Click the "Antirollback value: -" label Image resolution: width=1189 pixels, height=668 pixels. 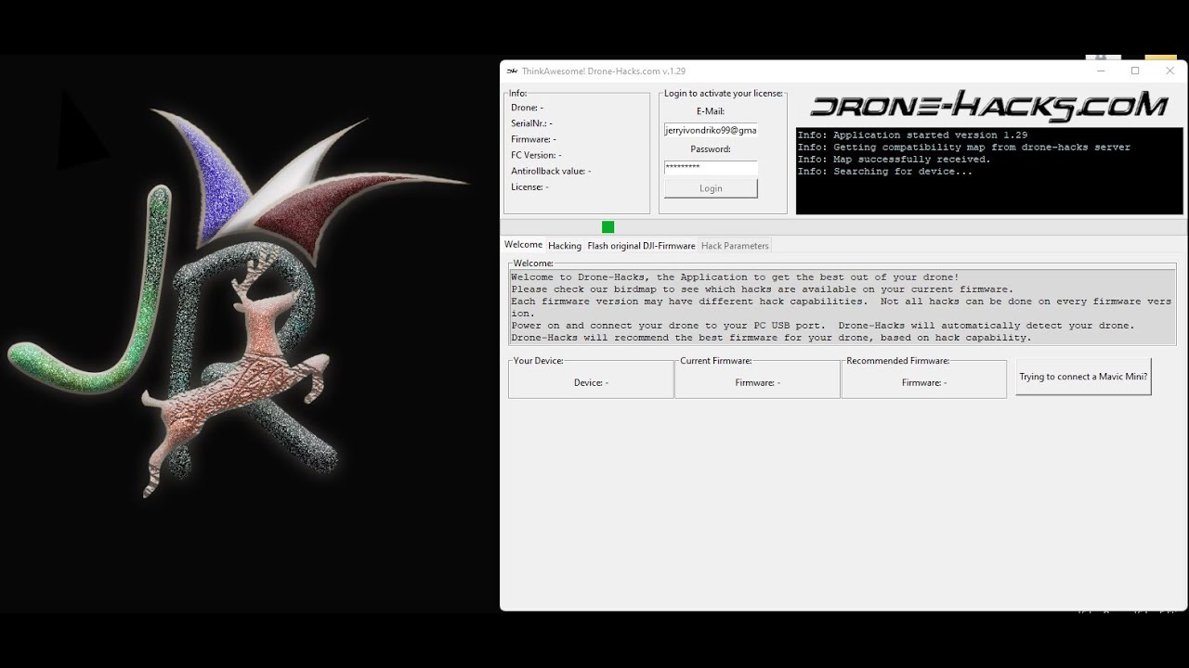pyautogui.click(x=551, y=171)
